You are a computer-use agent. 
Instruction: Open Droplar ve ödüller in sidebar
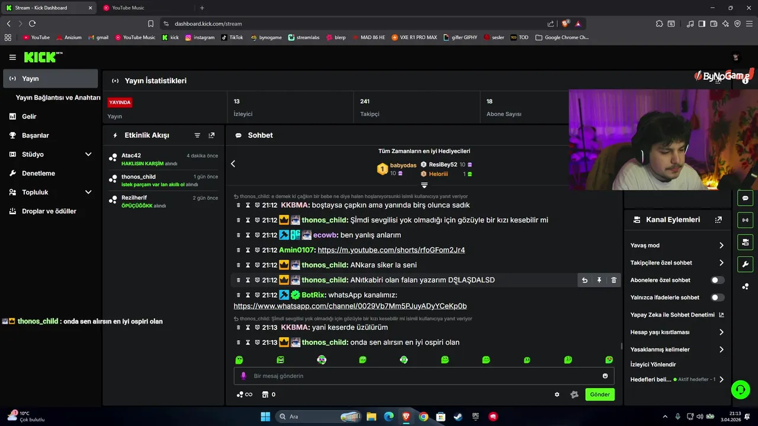(x=50, y=211)
